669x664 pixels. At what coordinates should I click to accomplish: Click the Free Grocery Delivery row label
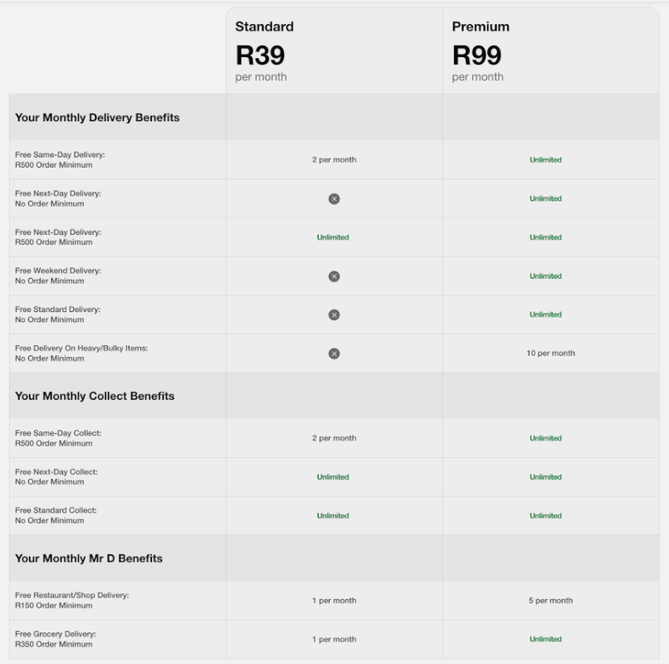pyautogui.click(x=56, y=639)
